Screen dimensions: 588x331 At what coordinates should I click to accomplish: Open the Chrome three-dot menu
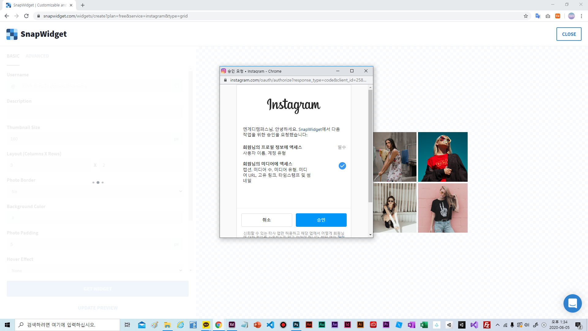[x=581, y=16]
